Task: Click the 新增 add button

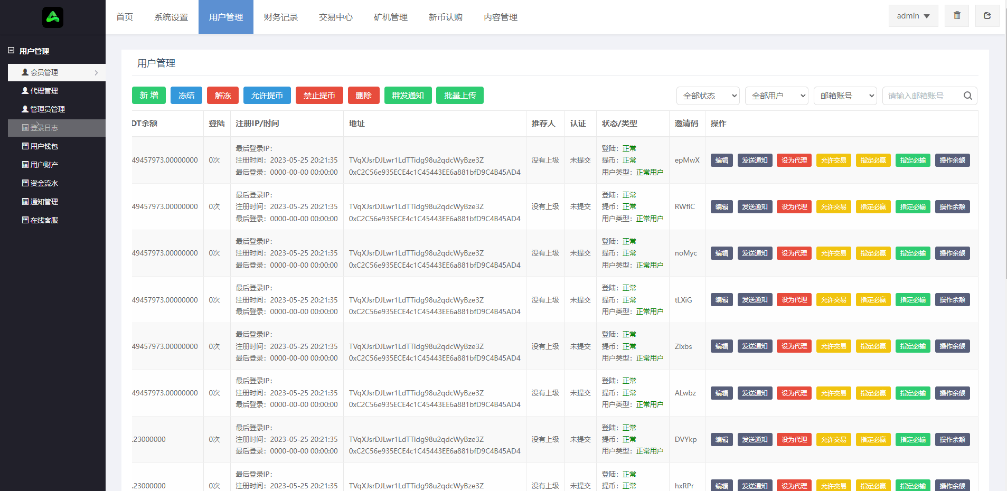Action: pos(148,95)
